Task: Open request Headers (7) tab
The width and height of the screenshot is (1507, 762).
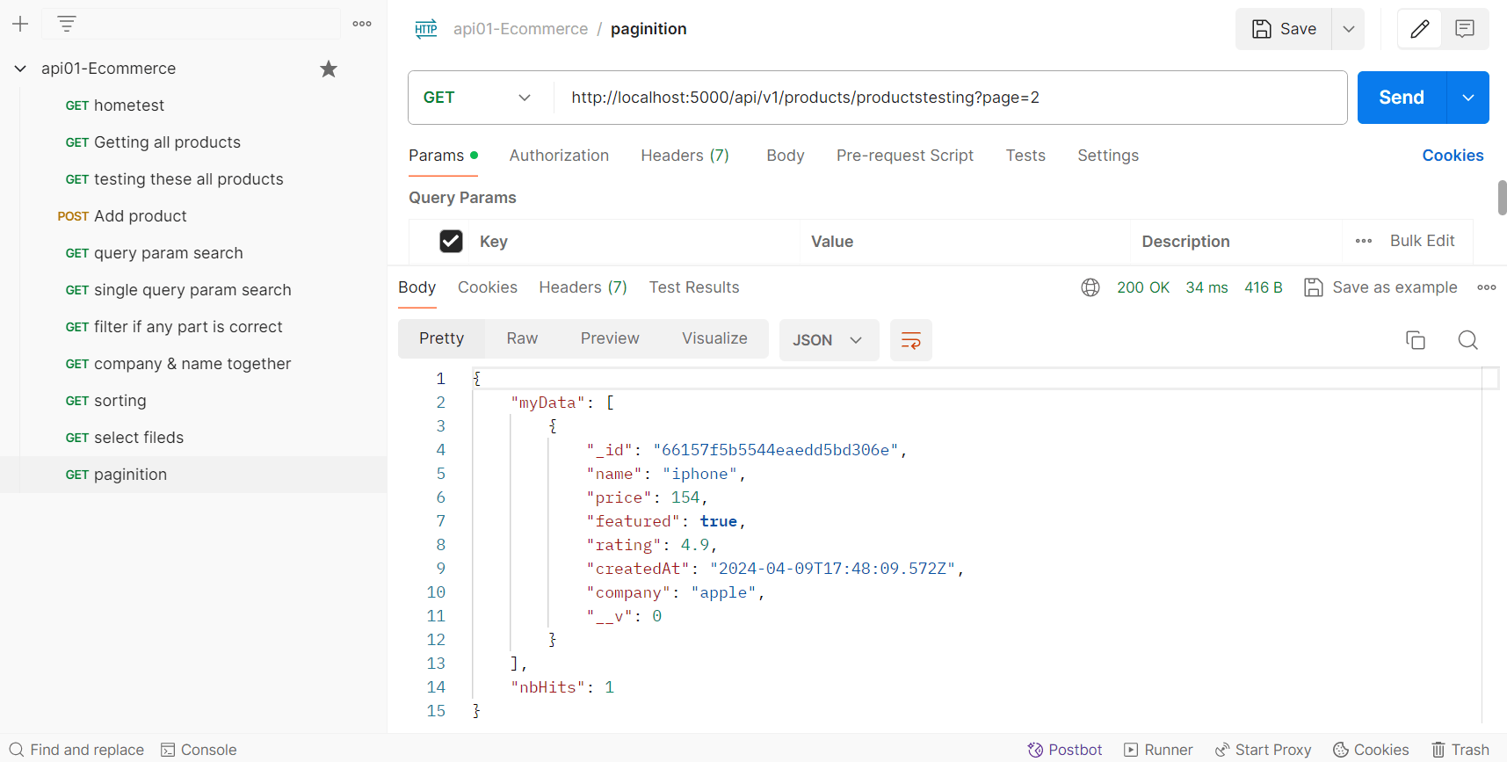Action: (685, 156)
